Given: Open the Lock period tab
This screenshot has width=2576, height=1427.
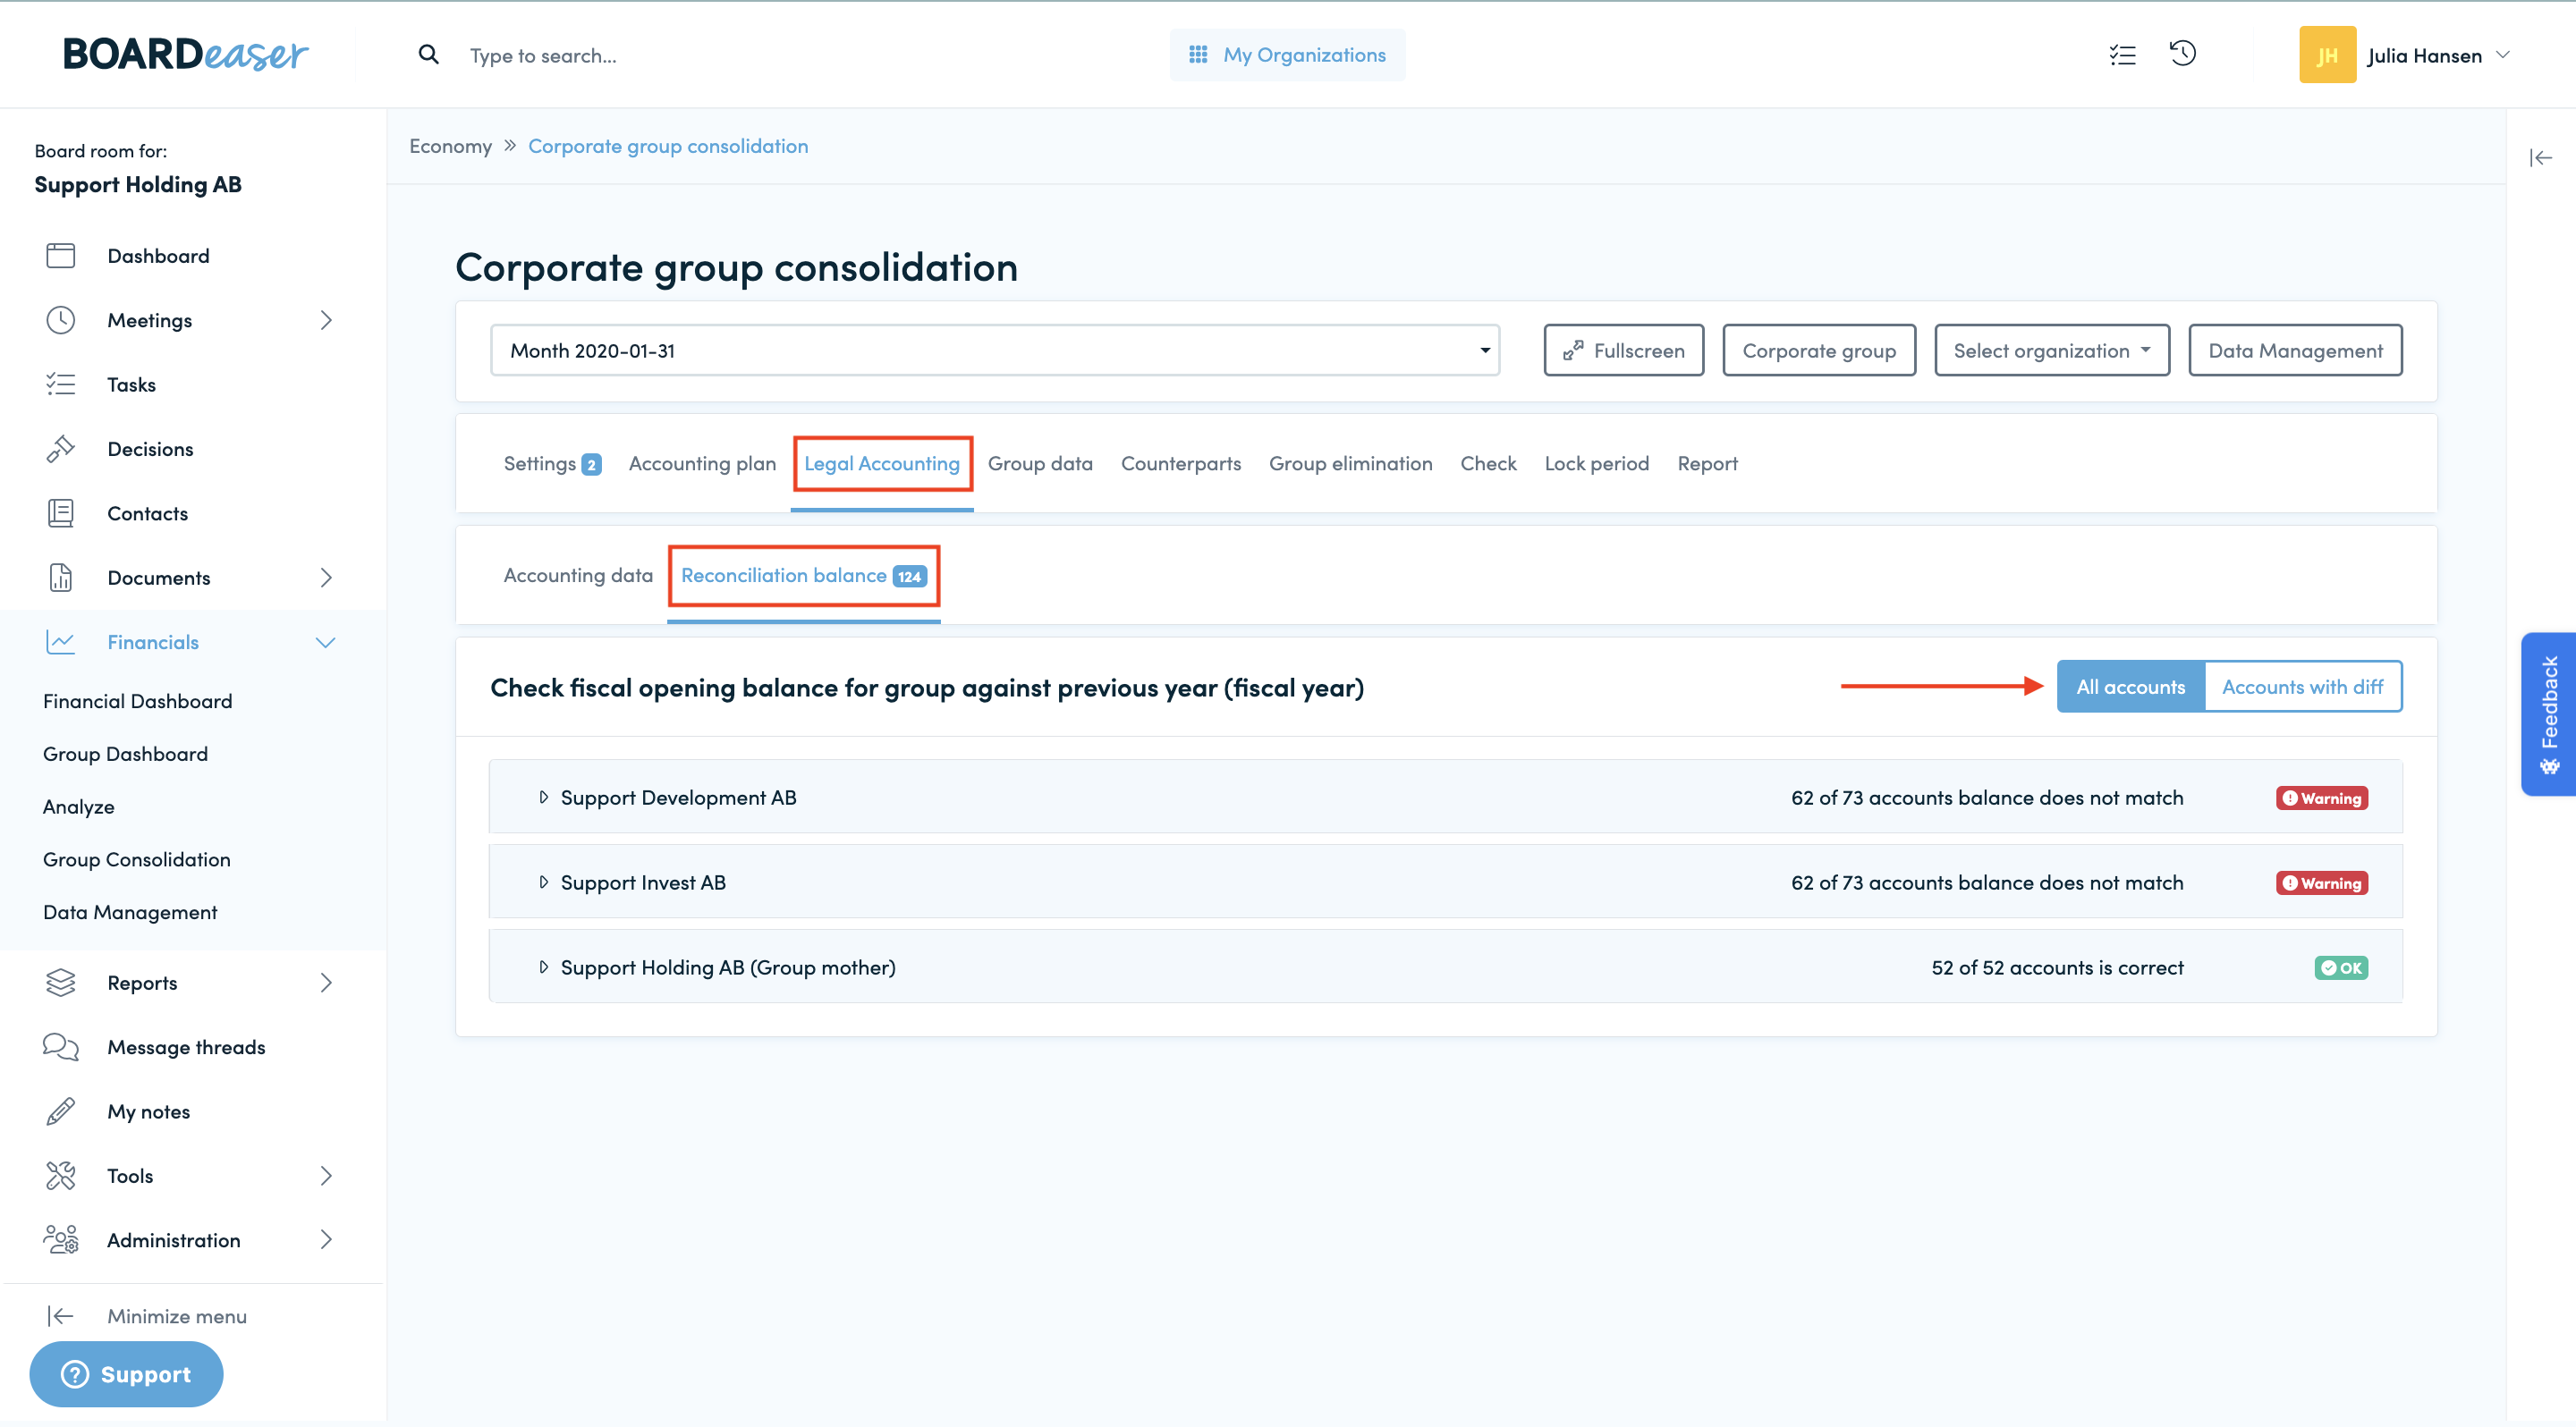Looking at the screenshot, I should (1596, 464).
